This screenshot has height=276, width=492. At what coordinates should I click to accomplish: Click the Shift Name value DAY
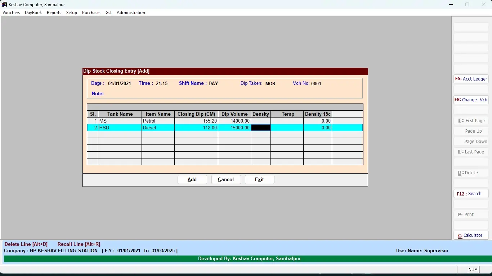point(213,83)
